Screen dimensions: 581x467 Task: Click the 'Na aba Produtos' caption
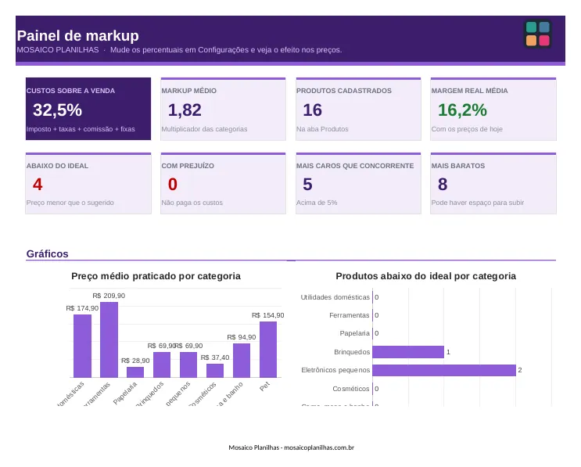(322, 129)
